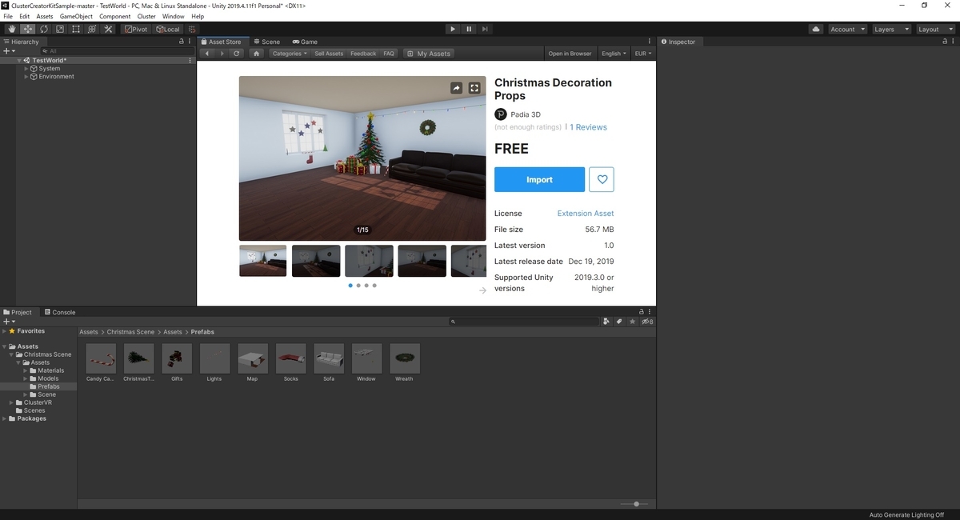Import Christmas Decoration Props
The width and height of the screenshot is (960, 520).
tap(539, 180)
